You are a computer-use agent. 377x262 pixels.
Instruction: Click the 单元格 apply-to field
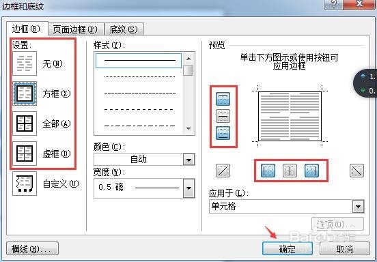coord(287,206)
